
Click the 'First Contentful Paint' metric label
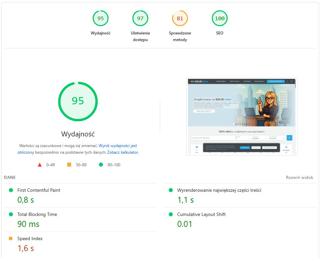click(39, 190)
